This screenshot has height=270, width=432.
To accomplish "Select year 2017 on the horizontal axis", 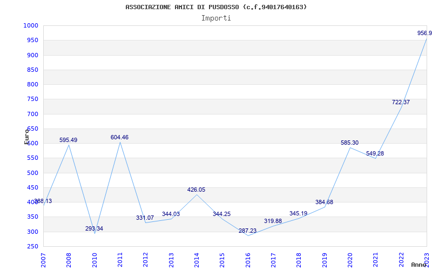I will [274, 259].
